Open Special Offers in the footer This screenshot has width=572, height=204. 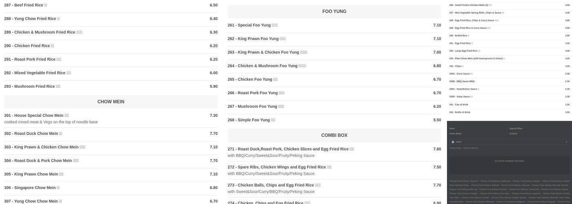tap(516, 129)
